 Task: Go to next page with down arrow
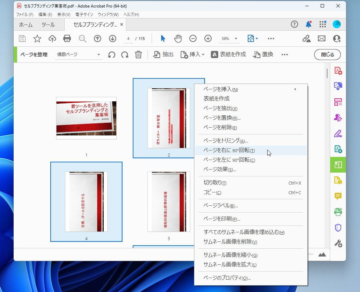pyautogui.click(x=113, y=39)
